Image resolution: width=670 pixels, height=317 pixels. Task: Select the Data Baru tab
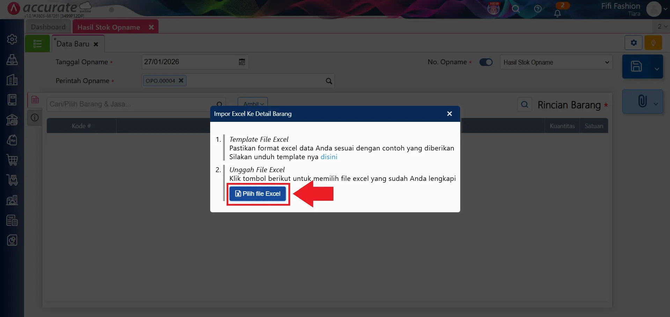tap(73, 44)
